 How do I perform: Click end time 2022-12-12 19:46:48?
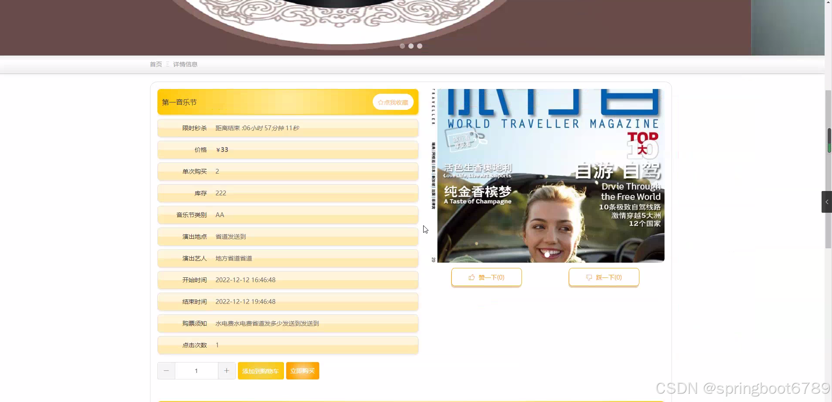245,302
